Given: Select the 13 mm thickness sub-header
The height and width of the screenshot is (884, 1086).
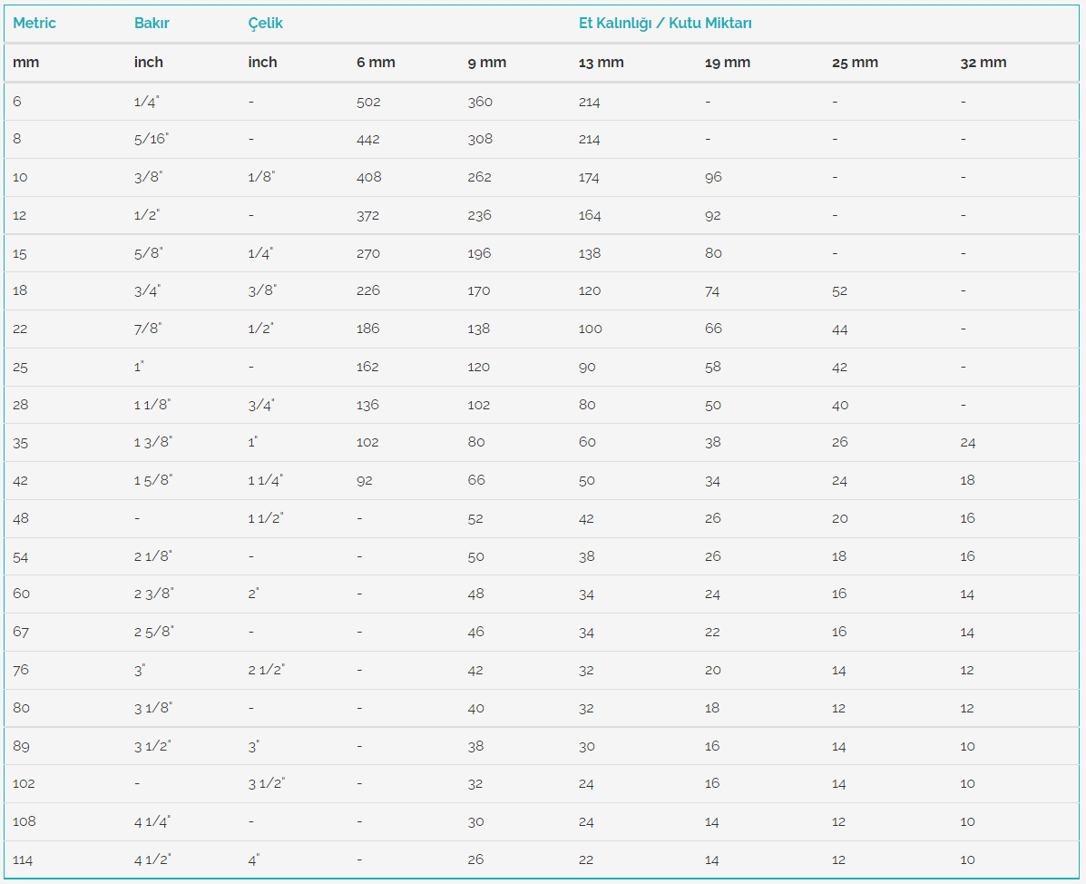Looking at the screenshot, I should coord(601,63).
